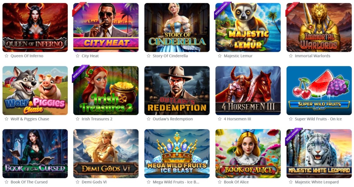
Task: Star the Majestic Lemur game
Action: [220, 56]
